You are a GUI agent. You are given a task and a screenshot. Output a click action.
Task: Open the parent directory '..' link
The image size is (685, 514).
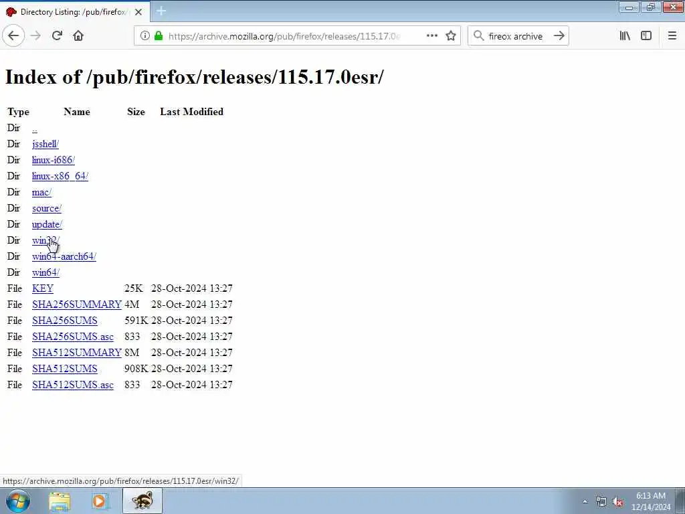35,128
